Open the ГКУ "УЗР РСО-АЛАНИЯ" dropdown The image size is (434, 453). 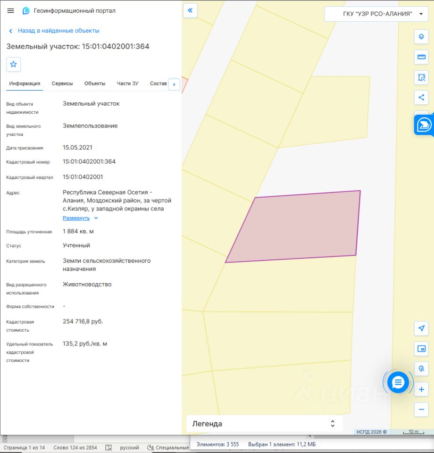(x=376, y=14)
